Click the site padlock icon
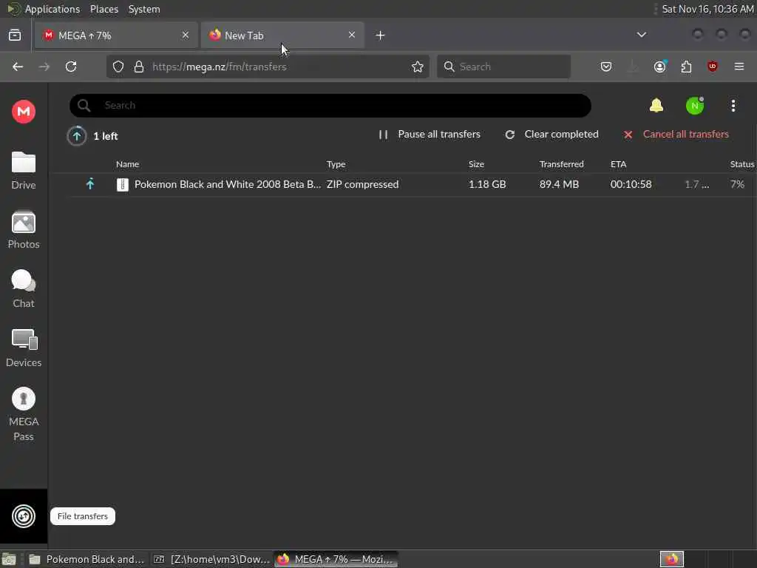 [139, 67]
